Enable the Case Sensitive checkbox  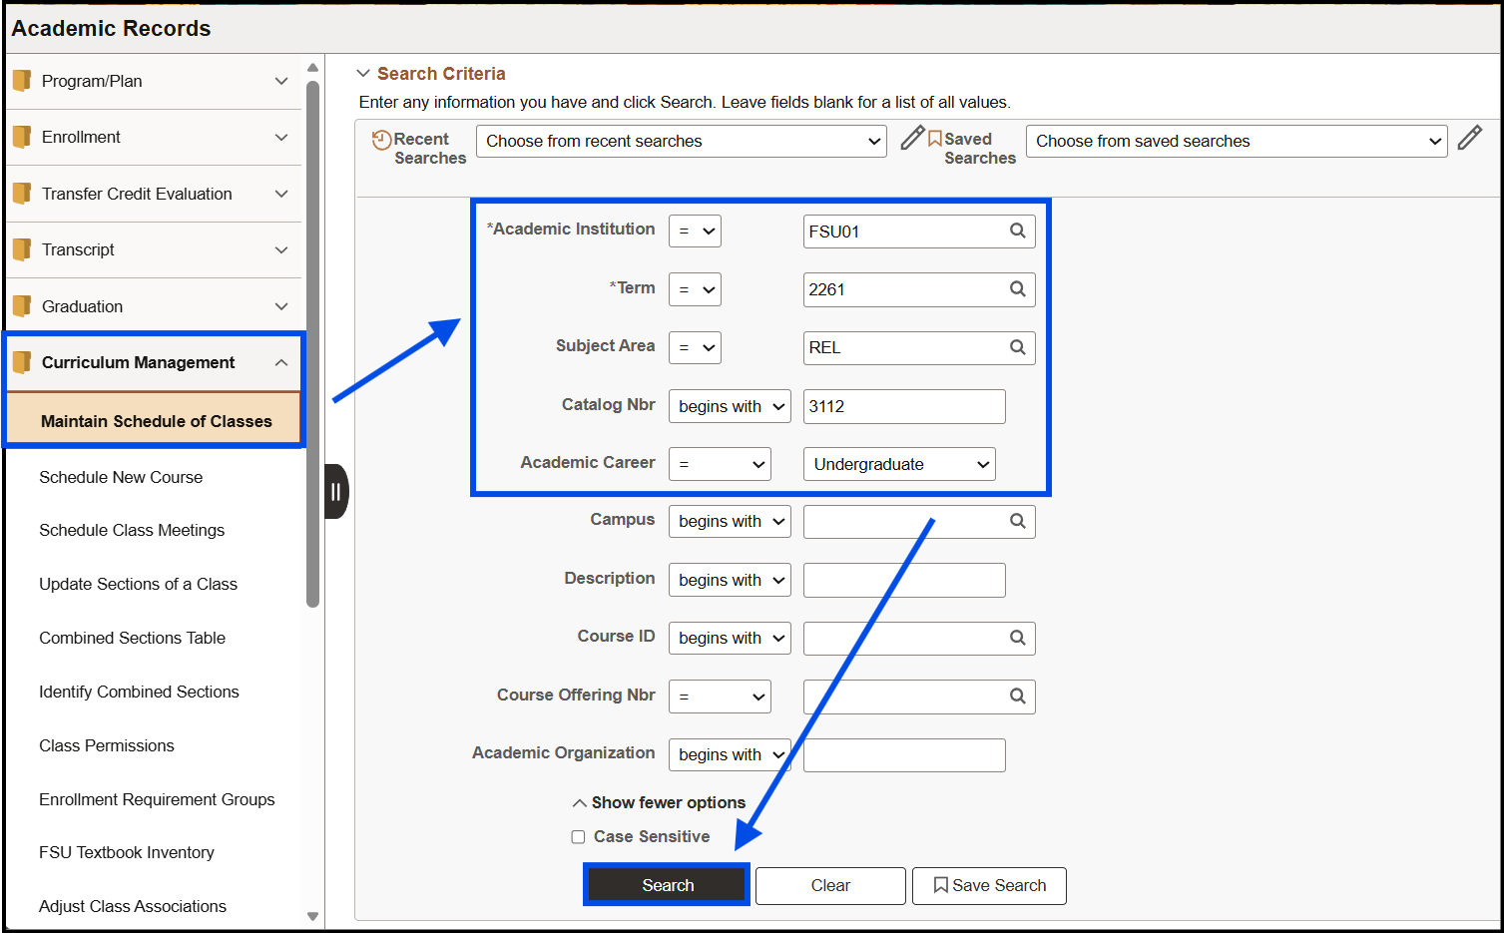coord(578,836)
